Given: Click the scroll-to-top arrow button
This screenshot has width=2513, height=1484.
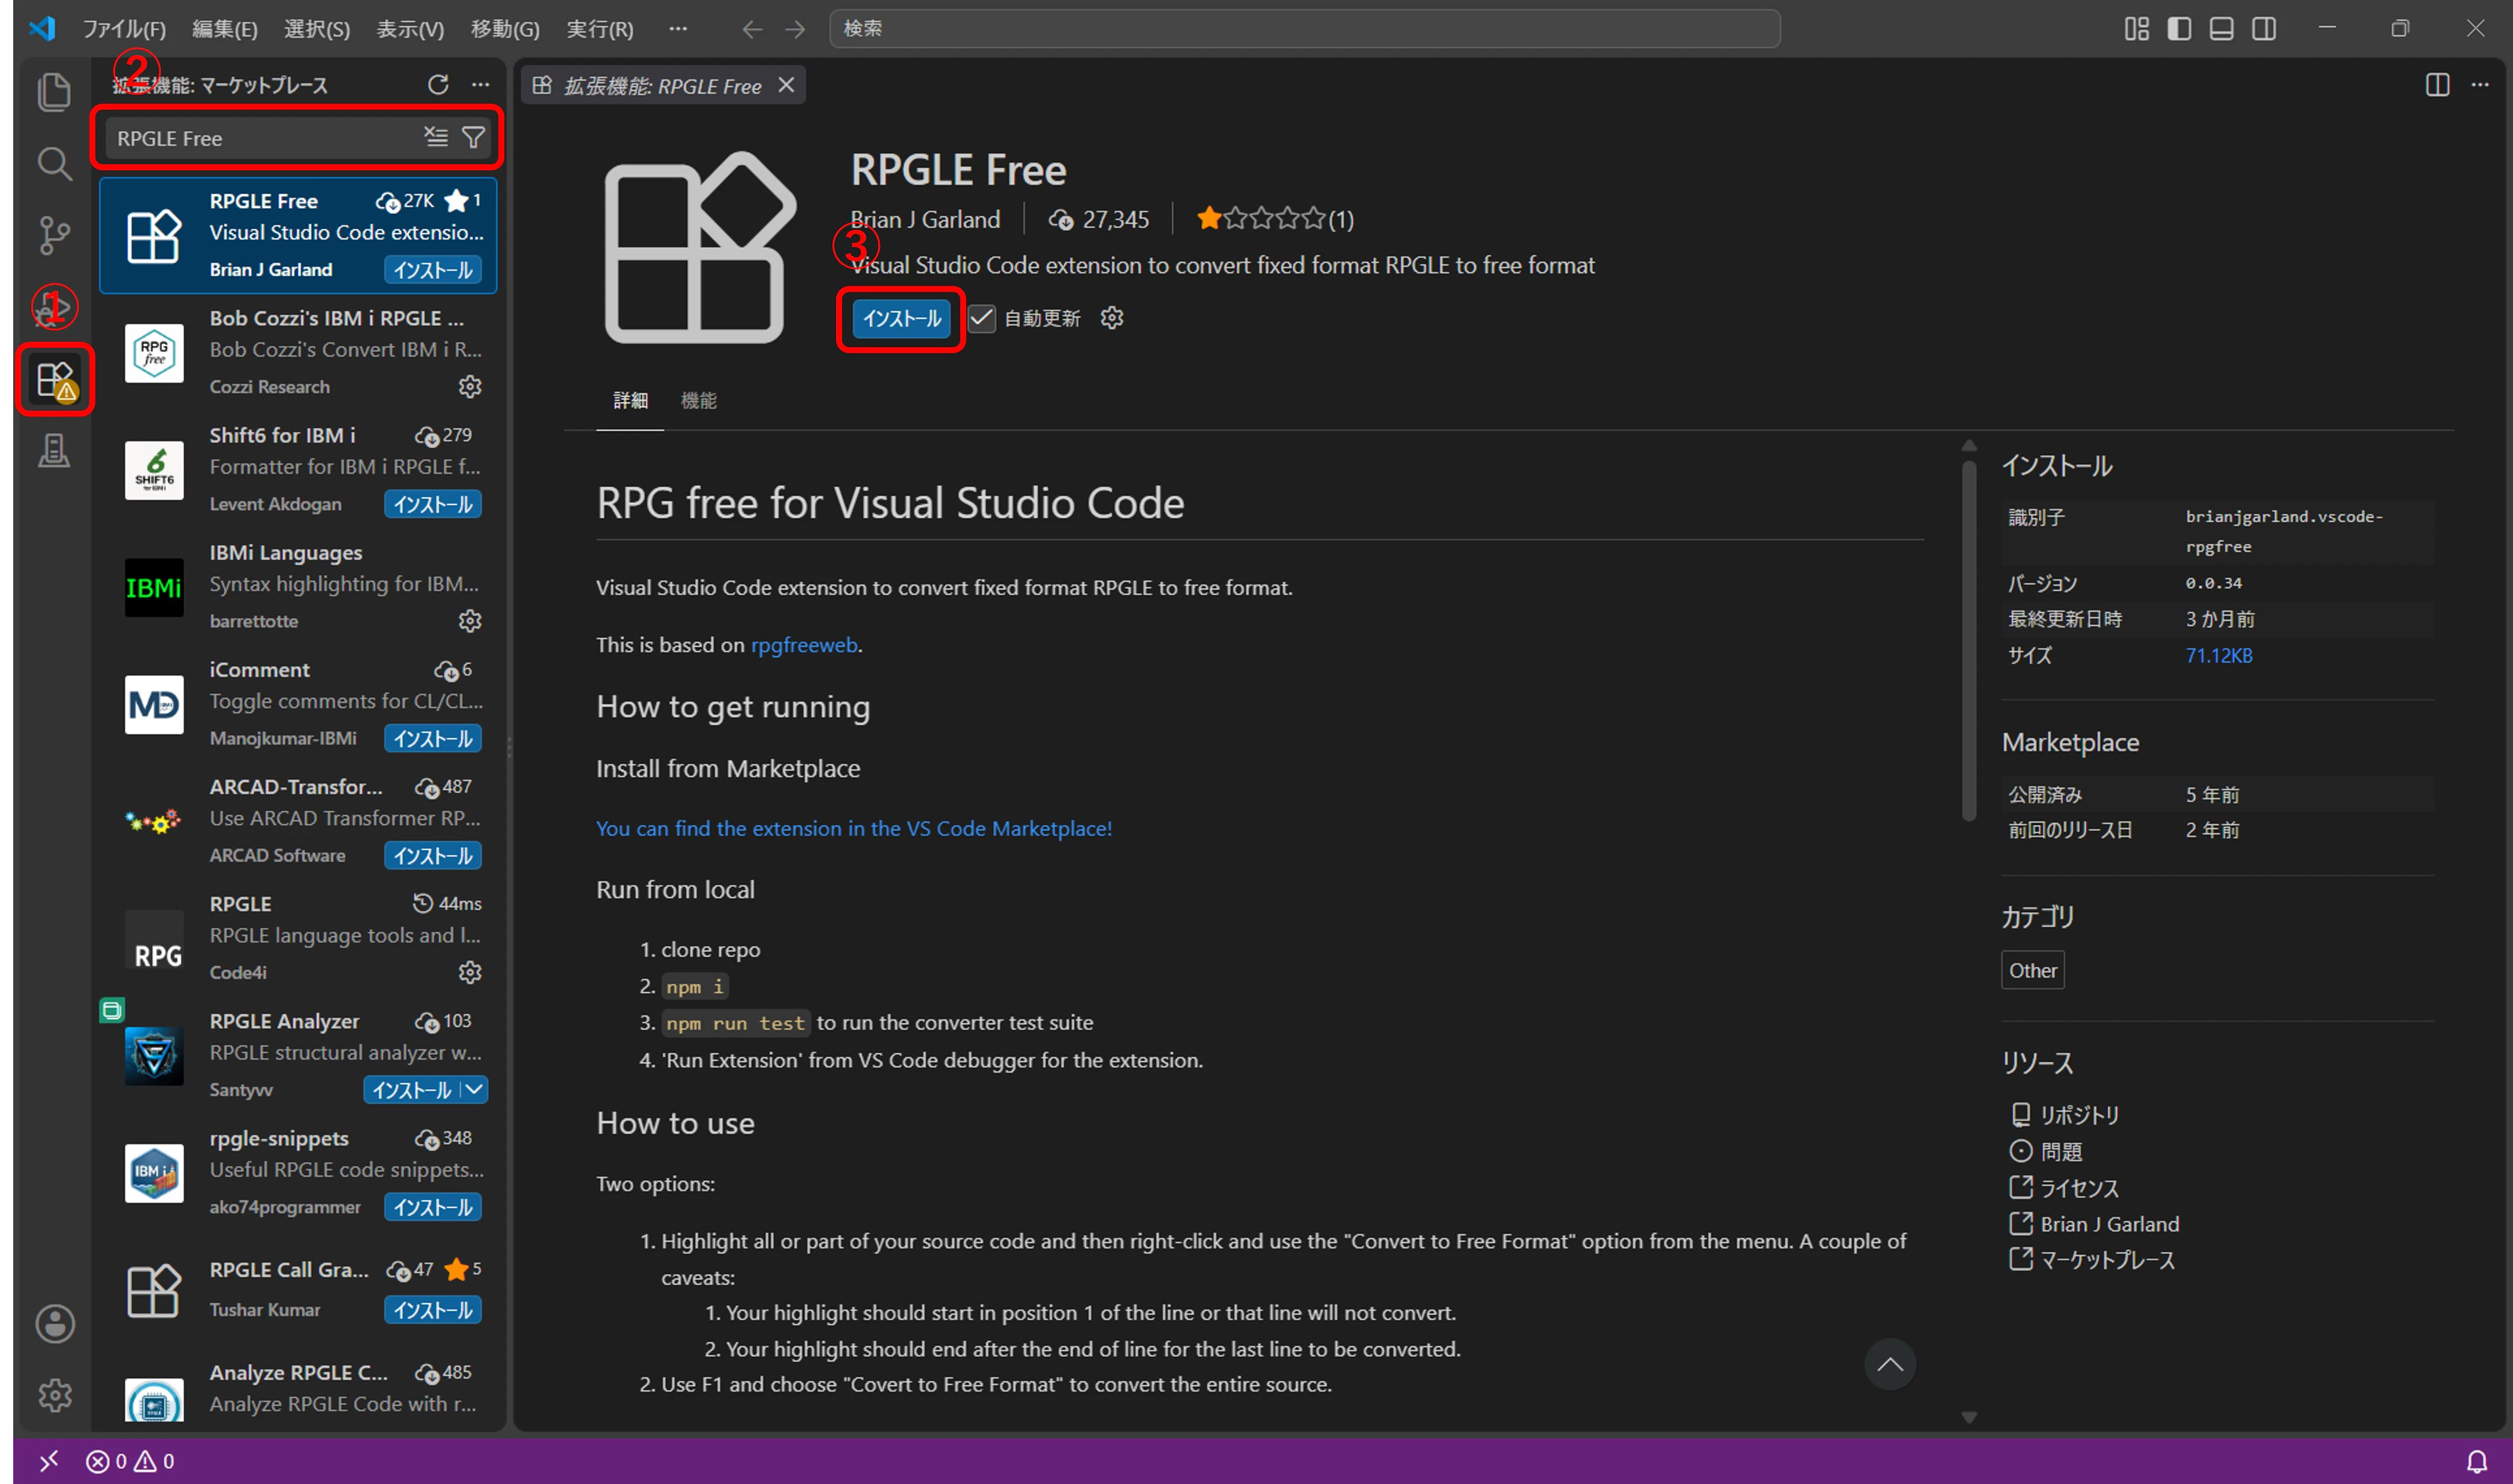Looking at the screenshot, I should coord(1889,1364).
